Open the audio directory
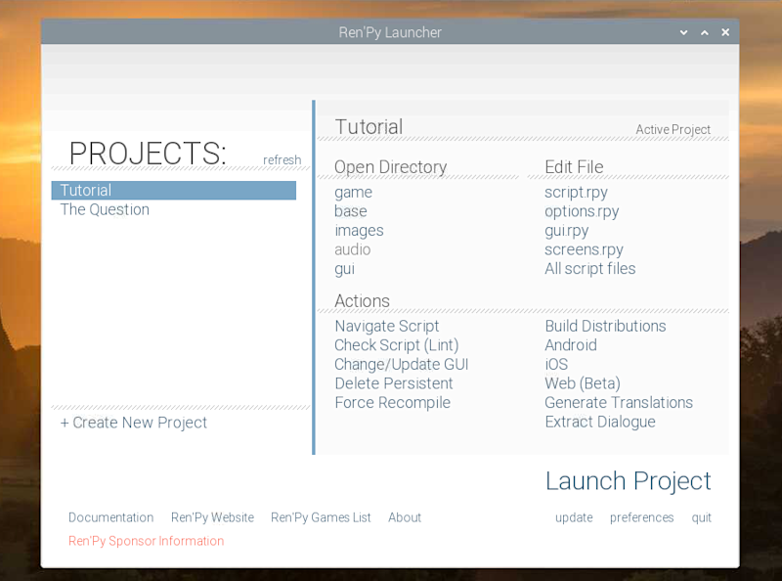Viewport: 782px width, 581px height. tap(353, 249)
